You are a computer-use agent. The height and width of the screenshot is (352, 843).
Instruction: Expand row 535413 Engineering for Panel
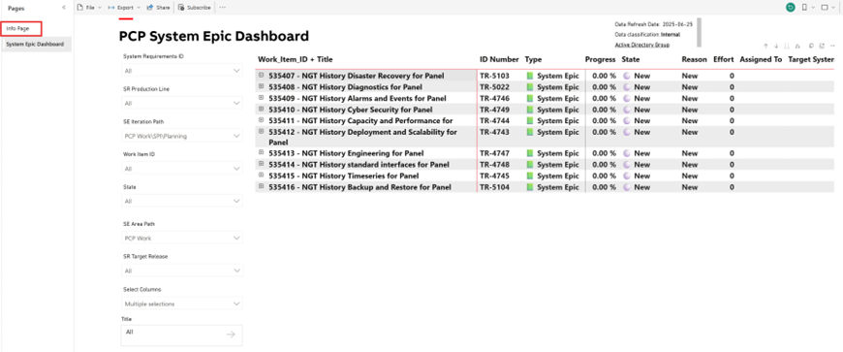[262, 152]
